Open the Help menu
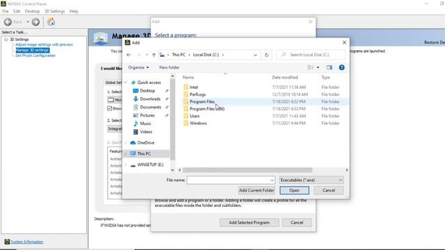 (x=74, y=11)
